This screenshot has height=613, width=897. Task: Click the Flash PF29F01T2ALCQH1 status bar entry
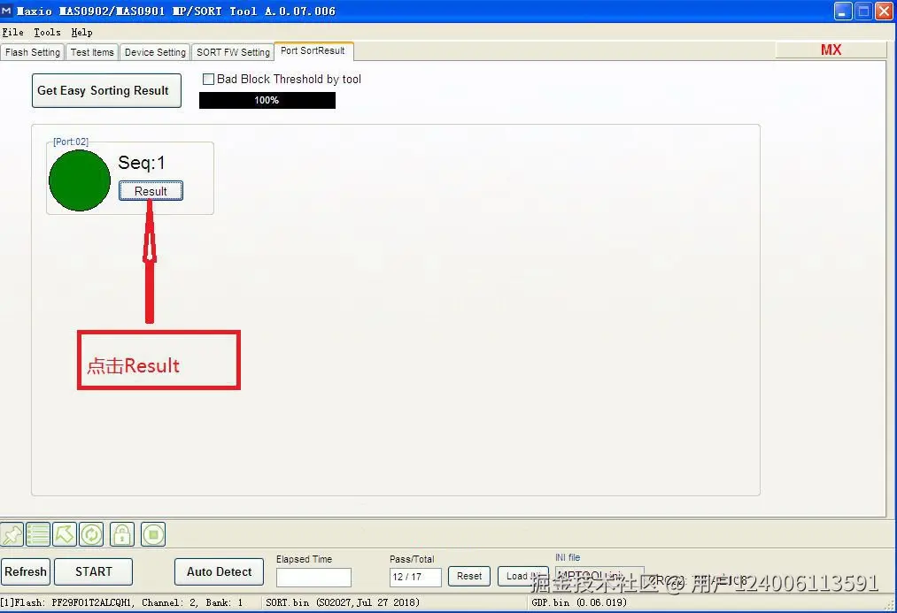(x=122, y=602)
